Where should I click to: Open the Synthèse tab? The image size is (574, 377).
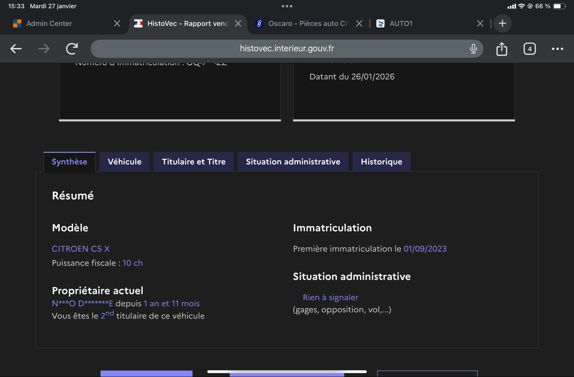pyautogui.click(x=69, y=162)
